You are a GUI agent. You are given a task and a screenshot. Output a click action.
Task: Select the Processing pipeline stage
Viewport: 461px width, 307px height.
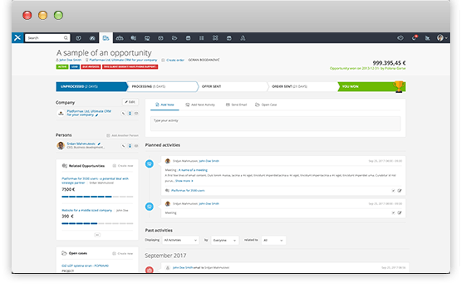click(x=163, y=86)
